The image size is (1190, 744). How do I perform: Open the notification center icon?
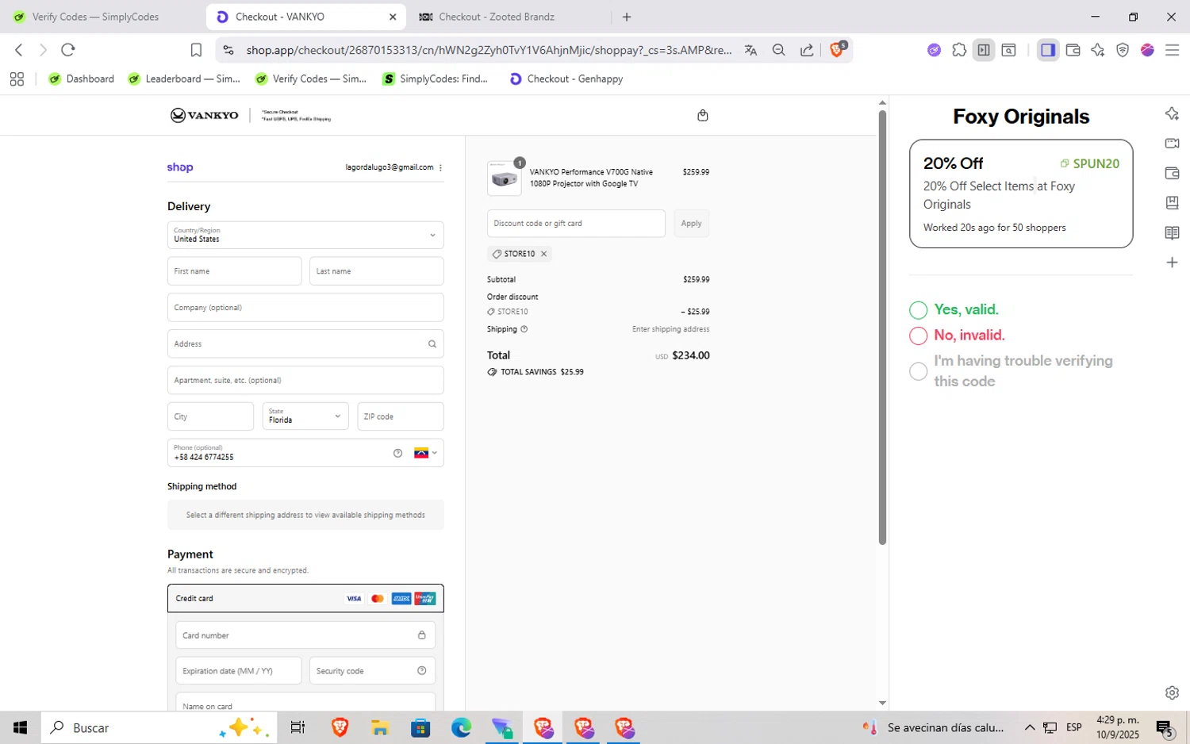click(1164, 728)
